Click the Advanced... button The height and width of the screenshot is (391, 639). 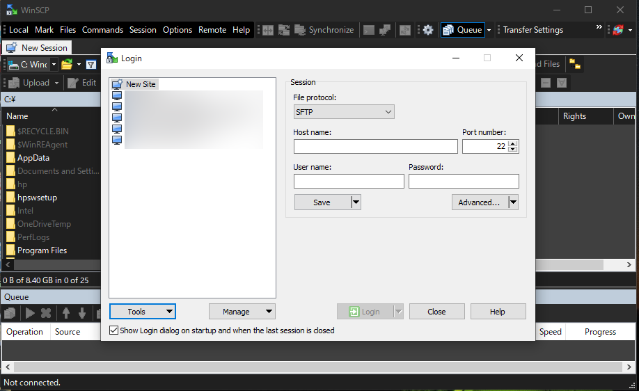click(480, 202)
